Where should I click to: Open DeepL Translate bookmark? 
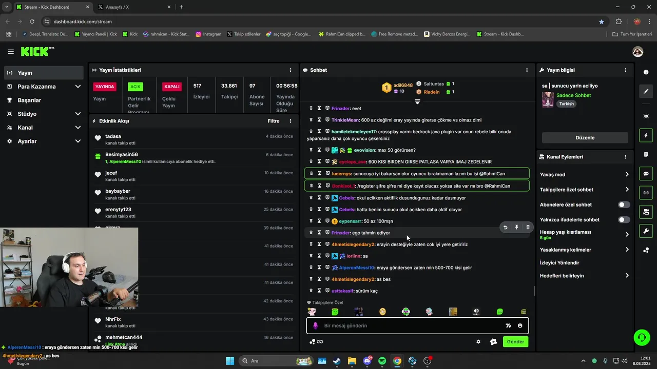click(x=45, y=34)
